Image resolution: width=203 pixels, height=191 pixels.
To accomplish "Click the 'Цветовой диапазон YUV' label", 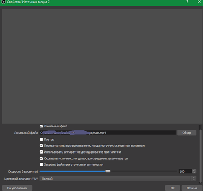I will pyautogui.click(x=21, y=179).
